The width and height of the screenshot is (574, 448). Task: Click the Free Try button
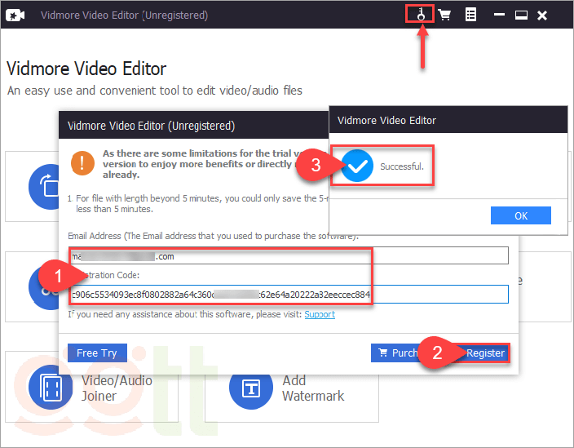coord(97,353)
